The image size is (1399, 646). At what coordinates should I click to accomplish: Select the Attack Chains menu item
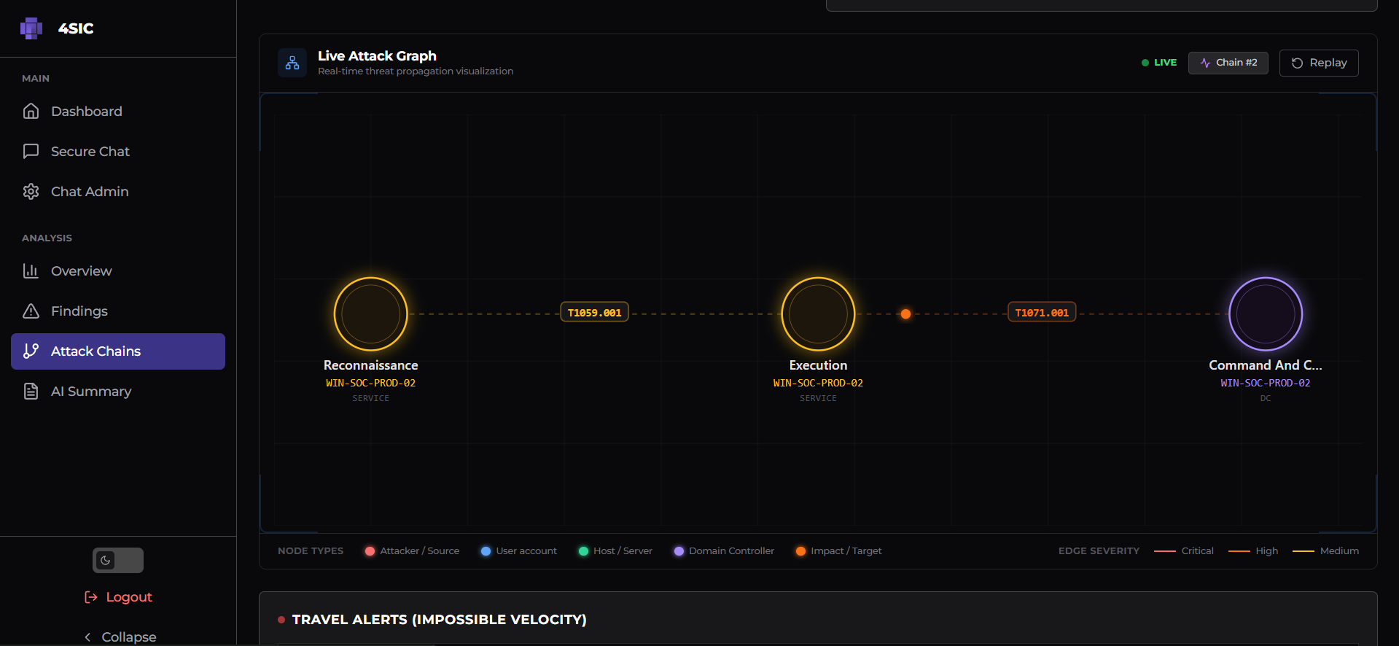pos(118,351)
